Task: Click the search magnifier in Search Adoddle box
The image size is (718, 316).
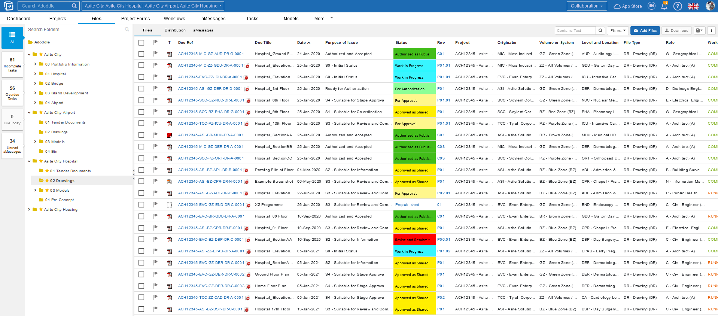Action: pos(74,6)
